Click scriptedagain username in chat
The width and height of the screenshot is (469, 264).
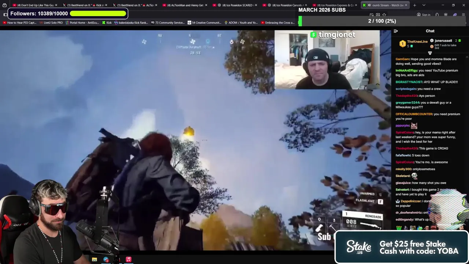point(406,89)
